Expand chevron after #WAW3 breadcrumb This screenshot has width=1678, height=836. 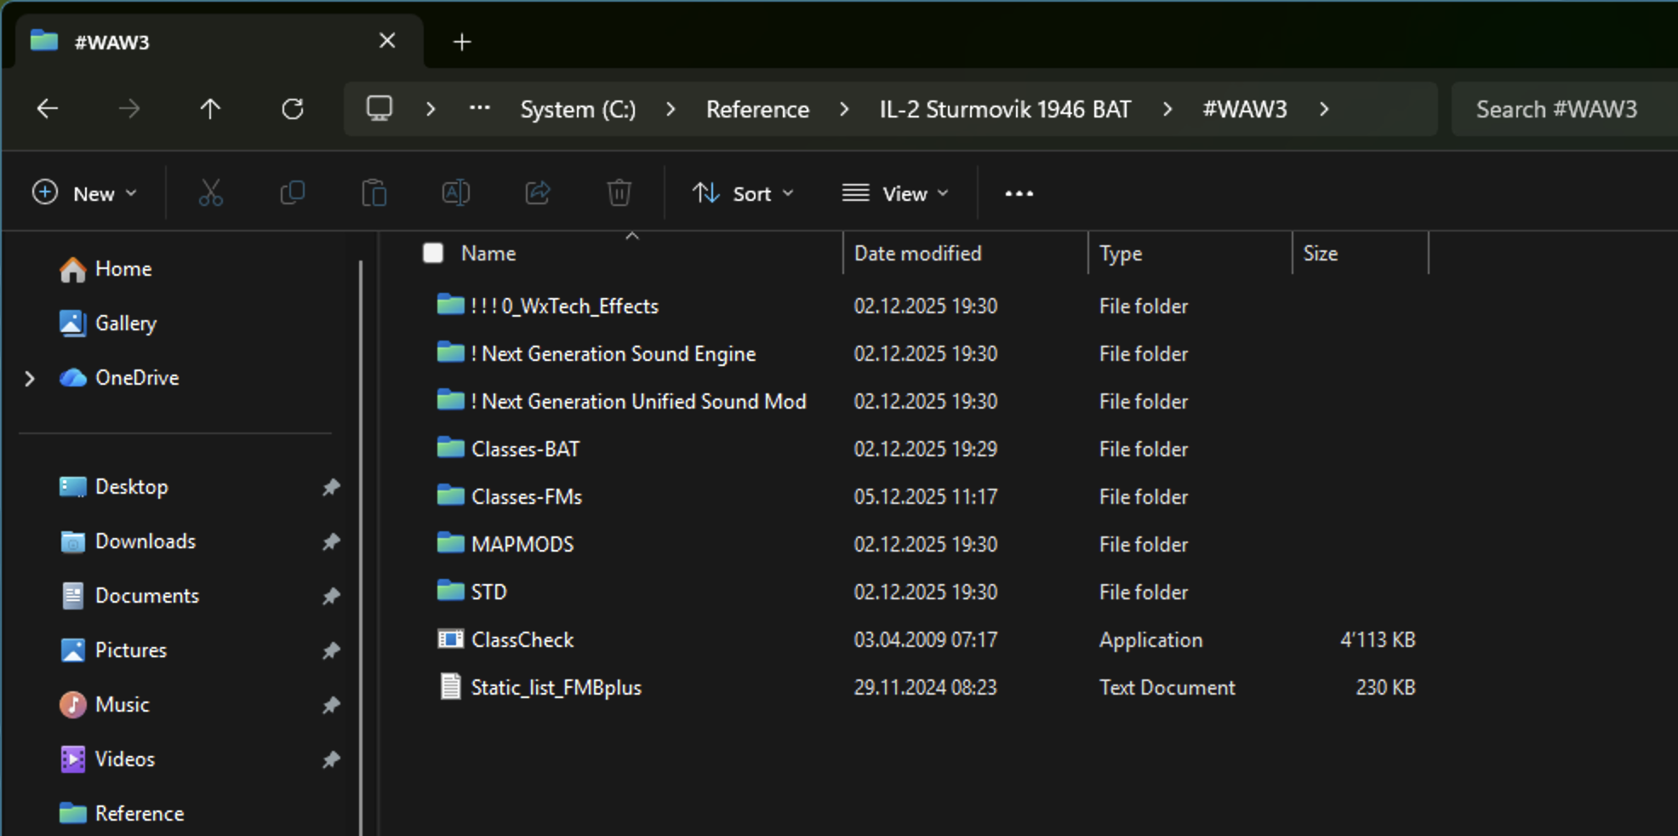(x=1324, y=109)
